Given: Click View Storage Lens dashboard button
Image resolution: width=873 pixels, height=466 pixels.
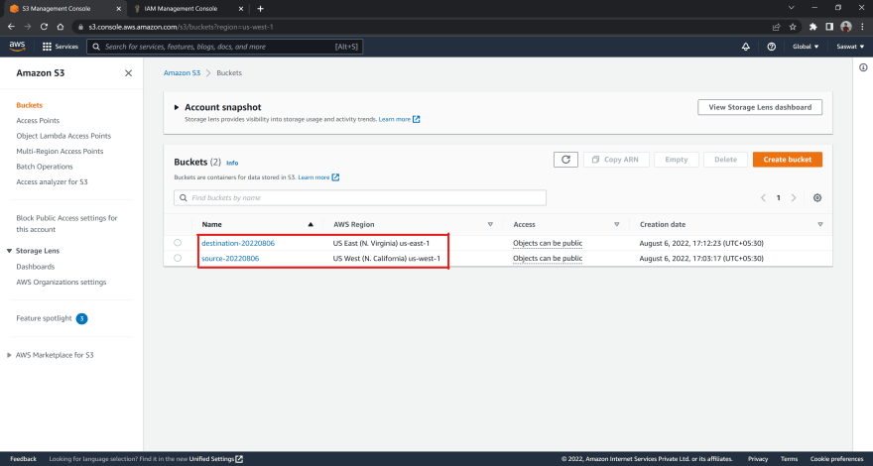Looking at the screenshot, I should 760,107.
